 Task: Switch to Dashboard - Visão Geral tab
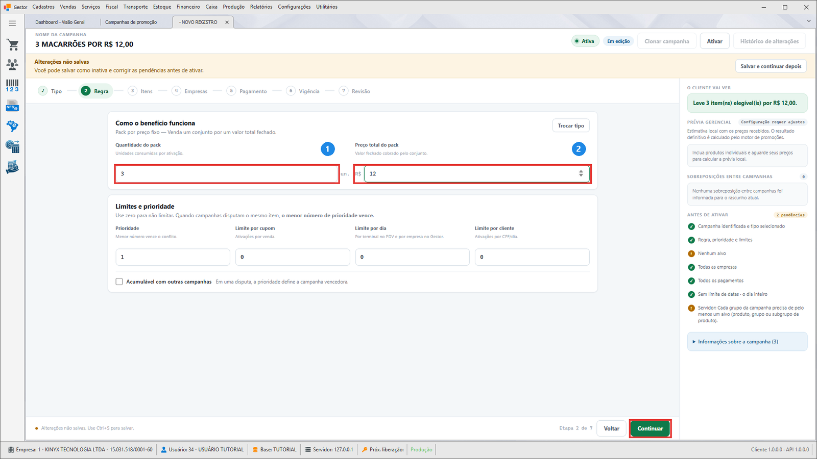pos(60,22)
